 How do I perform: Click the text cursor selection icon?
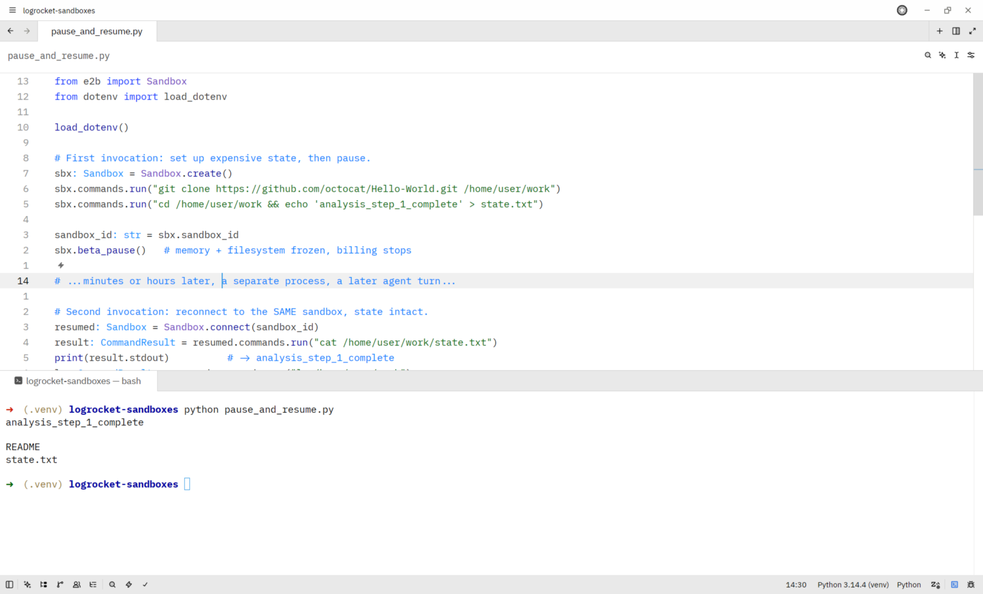click(957, 55)
